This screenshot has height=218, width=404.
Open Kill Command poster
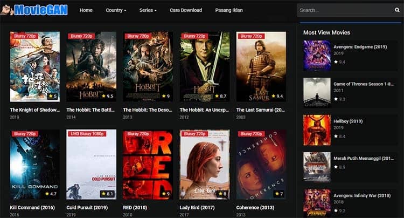click(35, 165)
